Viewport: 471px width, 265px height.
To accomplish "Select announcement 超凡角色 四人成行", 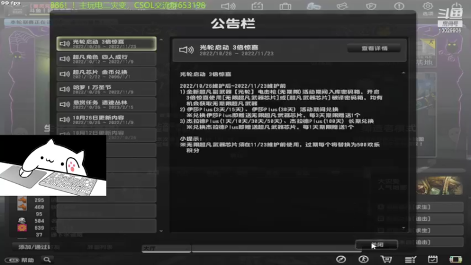I will point(107,59).
